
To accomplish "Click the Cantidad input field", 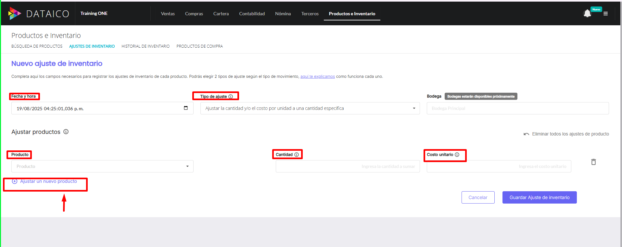I will [x=347, y=166].
